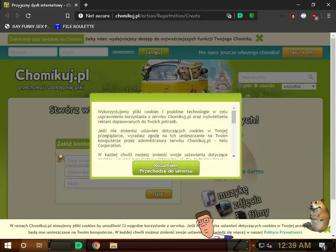Click the Chomik login username field
Screen dimensions: 336x252
pyautogui.click(x=33, y=52)
